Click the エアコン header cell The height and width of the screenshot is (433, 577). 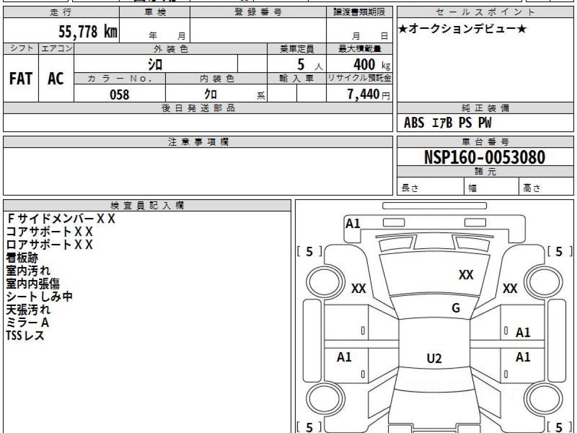(56, 49)
